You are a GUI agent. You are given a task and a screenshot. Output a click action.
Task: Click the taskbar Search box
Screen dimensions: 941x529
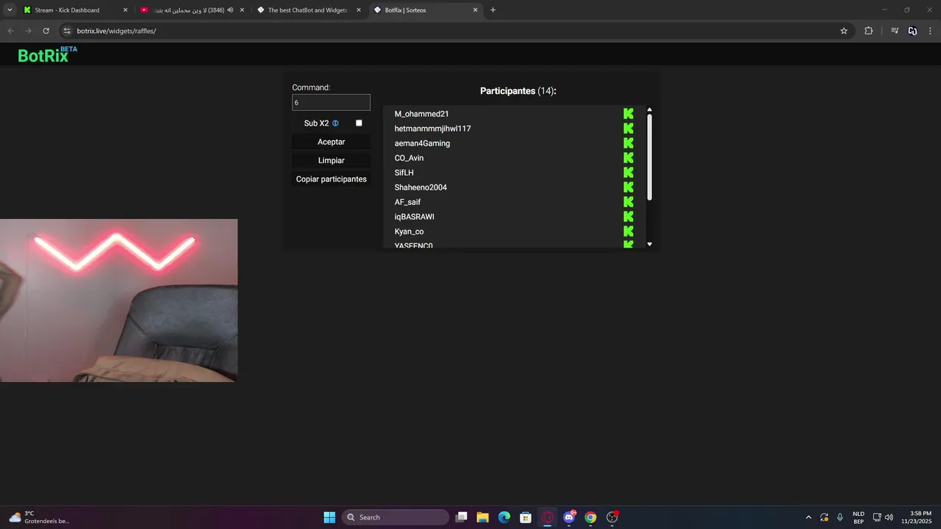[x=396, y=517]
